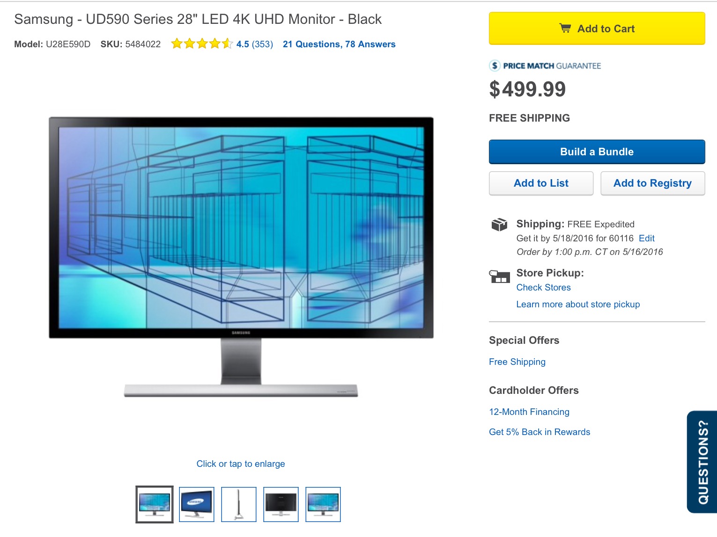Click the store pickup icon

tap(499, 276)
